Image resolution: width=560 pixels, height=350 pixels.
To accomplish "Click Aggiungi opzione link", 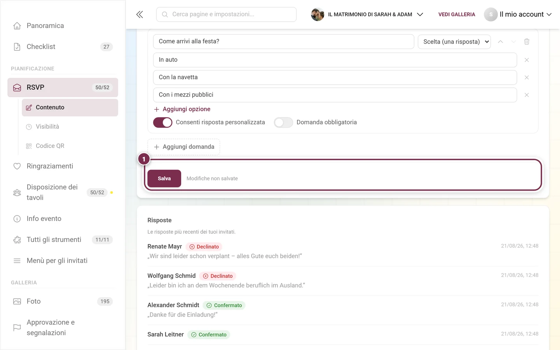I will click(182, 109).
